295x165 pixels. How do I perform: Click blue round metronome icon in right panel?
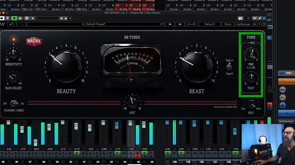pos(283,105)
